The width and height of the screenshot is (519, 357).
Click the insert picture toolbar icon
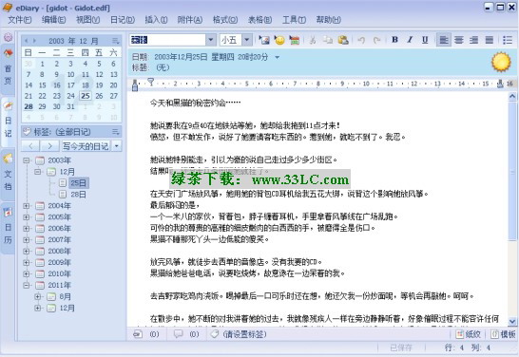coord(264,40)
